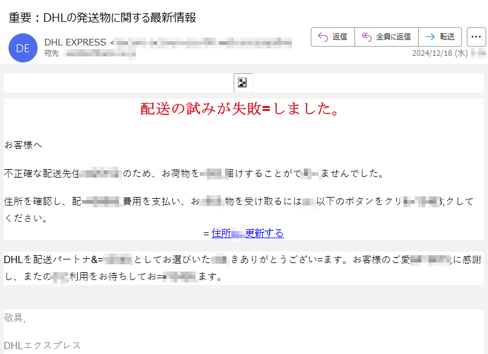Open the 住所 更新する link
Image resolution: width=488 pixels, height=354 pixels.
point(248,233)
